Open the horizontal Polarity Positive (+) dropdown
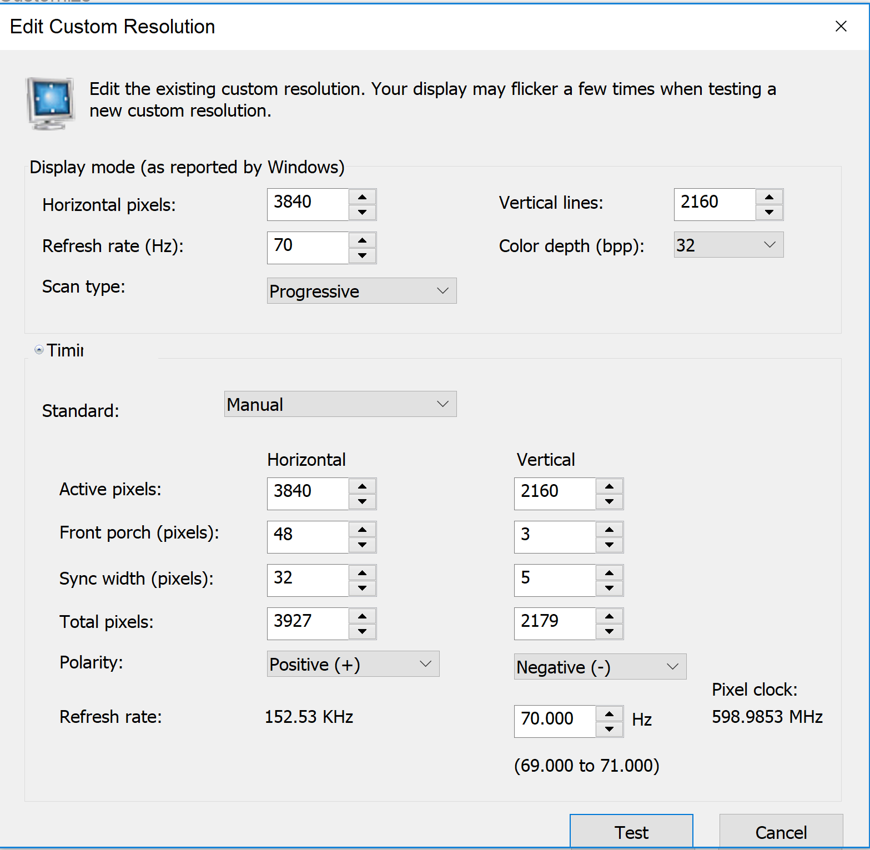Image resolution: width=870 pixels, height=850 pixels. pyautogui.click(x=353, y=664)
